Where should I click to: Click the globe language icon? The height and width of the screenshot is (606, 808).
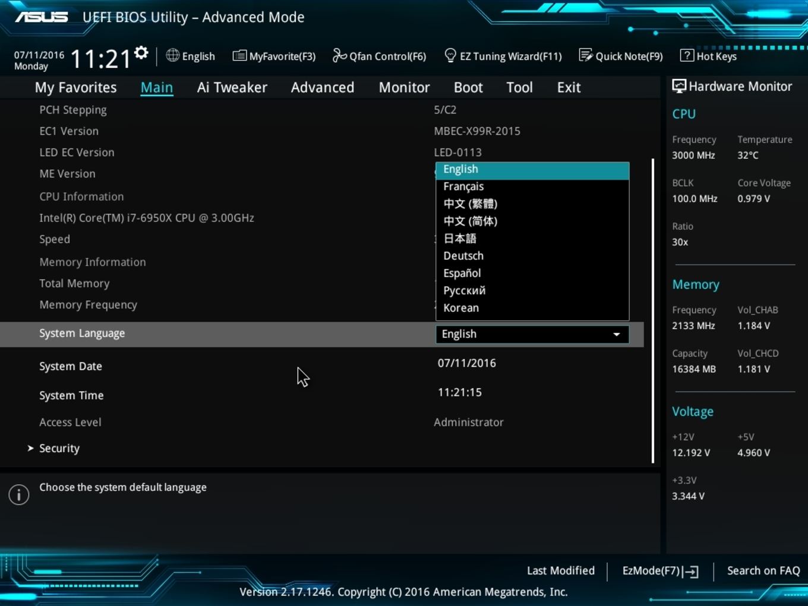click(x=172, y=55)
